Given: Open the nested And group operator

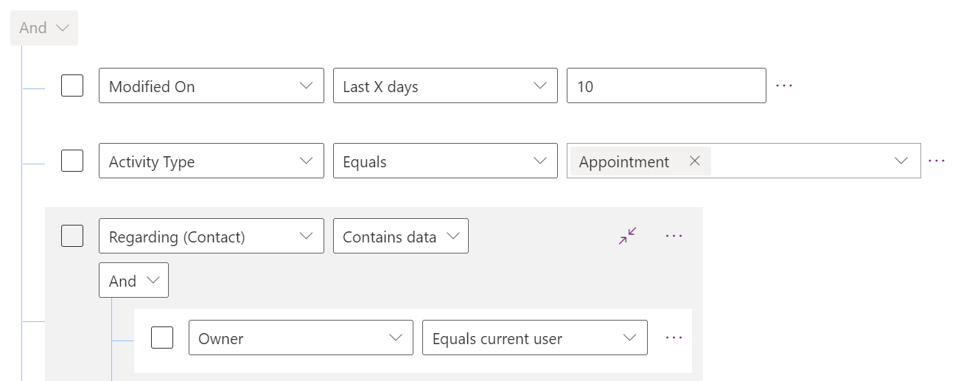Looking at the screenshot, I should pos(133,281).
